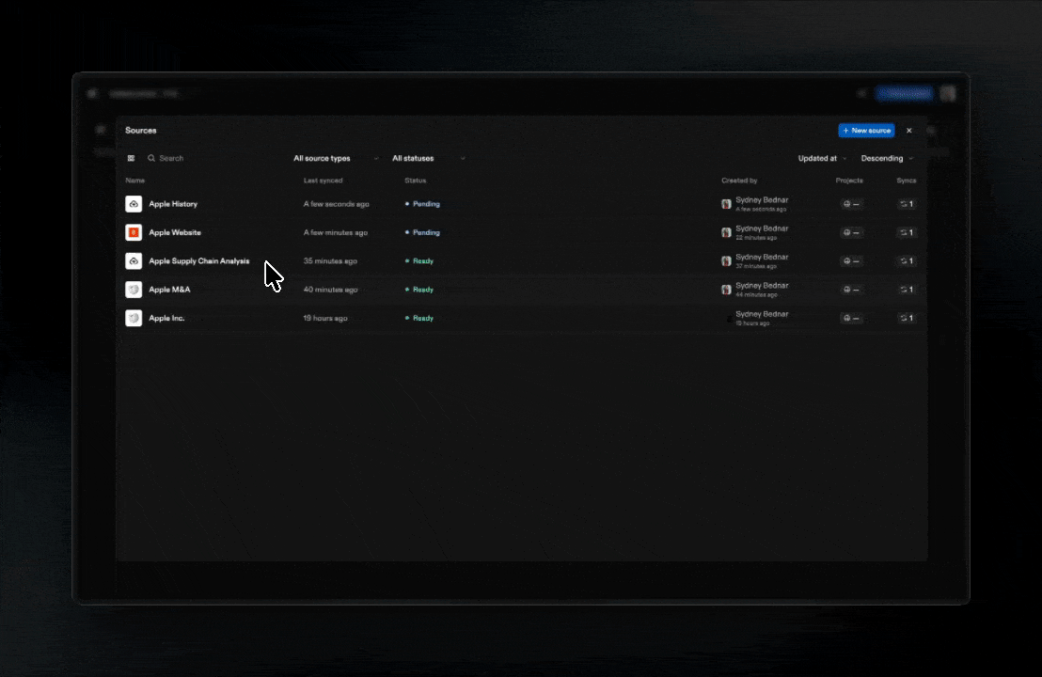Click syncs count for Apple Supply Chain Analysis
Screen dimensions: 1042x677
tap(907, 261)
